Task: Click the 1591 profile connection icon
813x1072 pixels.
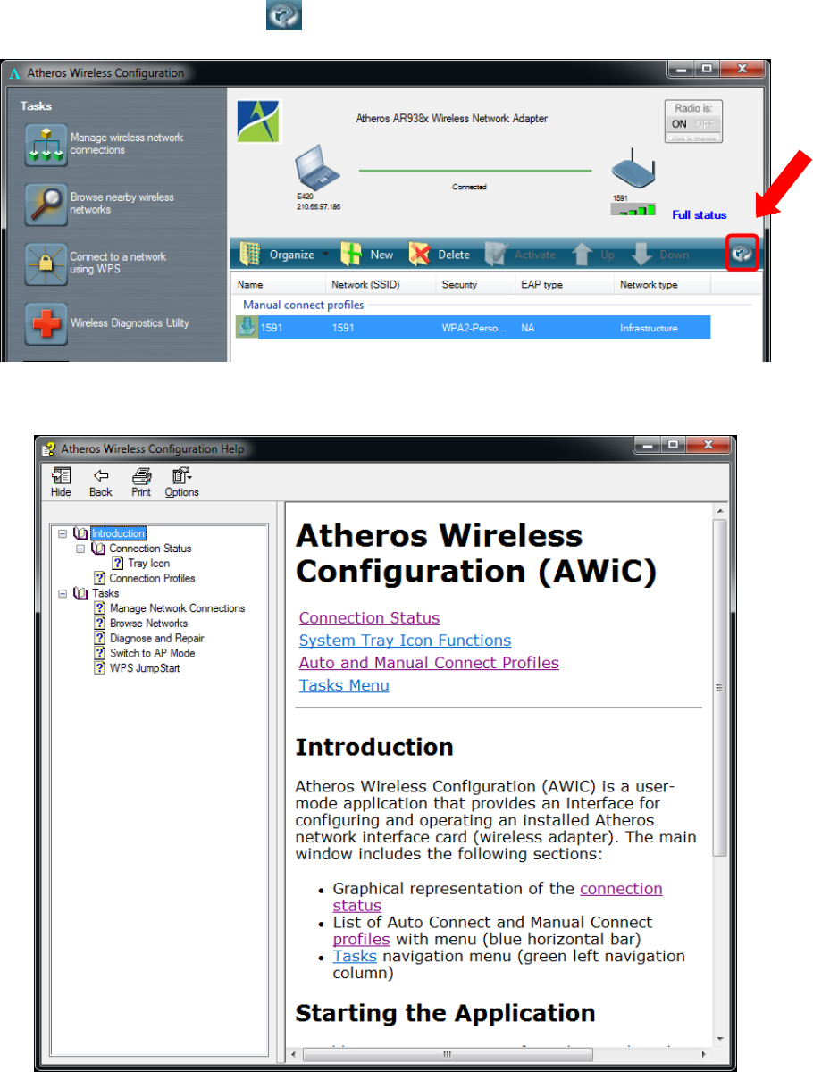Action: pos(246,328)
